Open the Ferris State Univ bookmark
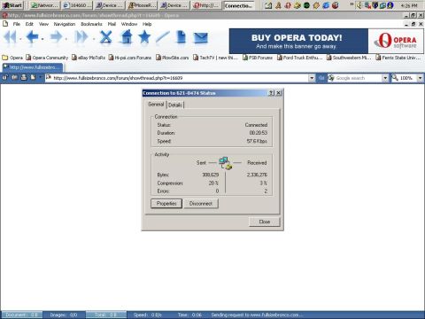425x319 pixels. pos(398,58)
